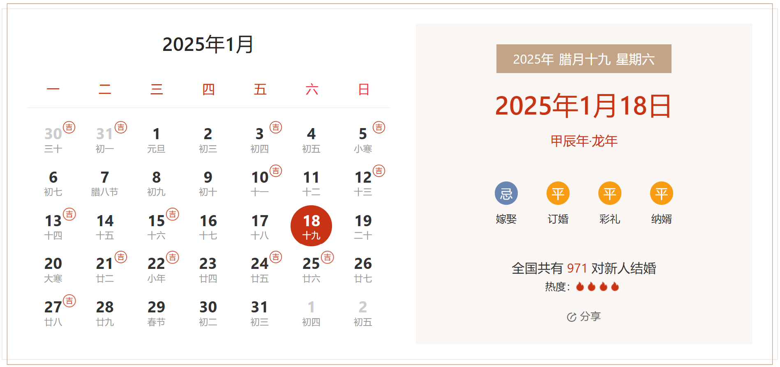Pick January 20 大寒 date
780x367 pixels.
(x=53, y=270)
